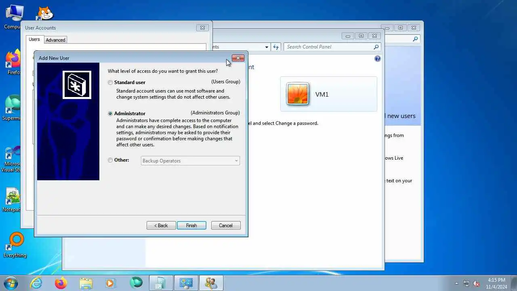The image size is (517, 291).
Task: Switch to the Advanced tab
Action: click(55, 40)
